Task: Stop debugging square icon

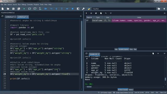Action: pos(73,9)
